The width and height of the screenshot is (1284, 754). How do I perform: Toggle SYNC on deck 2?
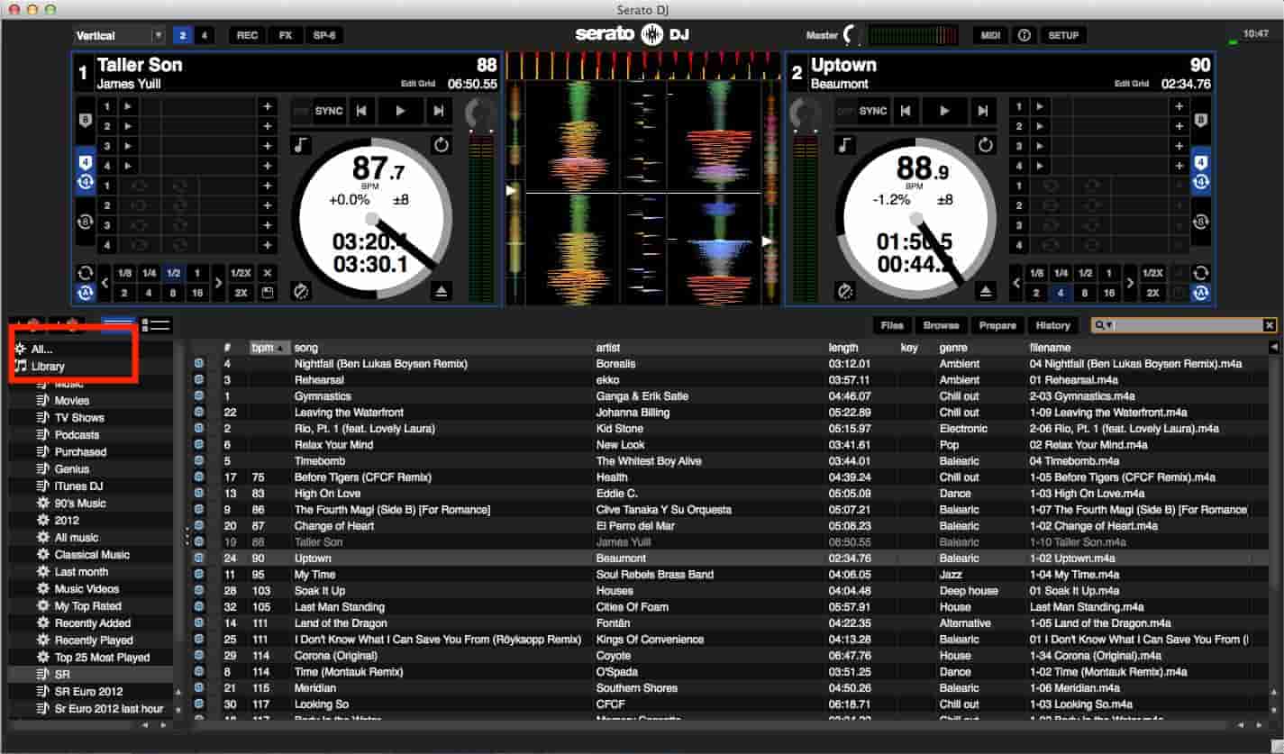click(873, 111)
